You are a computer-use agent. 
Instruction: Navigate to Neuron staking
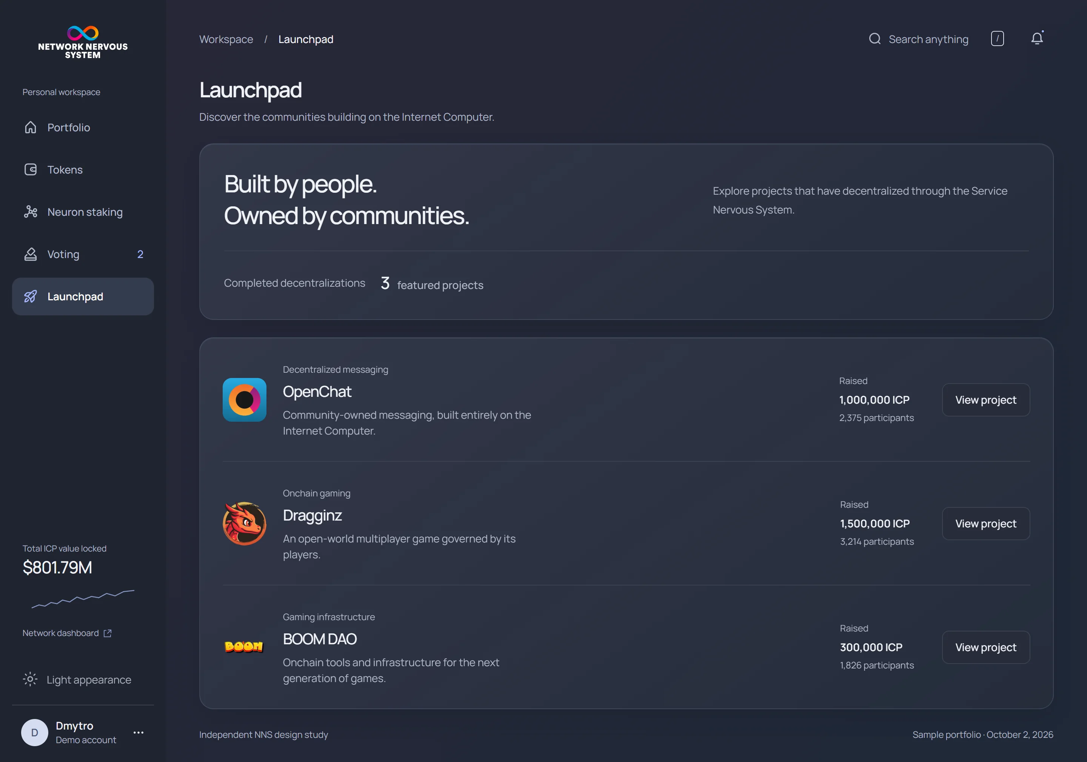(85, 212)
